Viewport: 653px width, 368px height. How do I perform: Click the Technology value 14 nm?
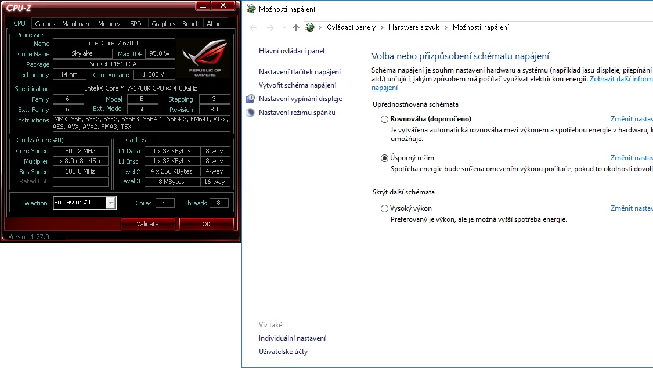coord(70,74)
